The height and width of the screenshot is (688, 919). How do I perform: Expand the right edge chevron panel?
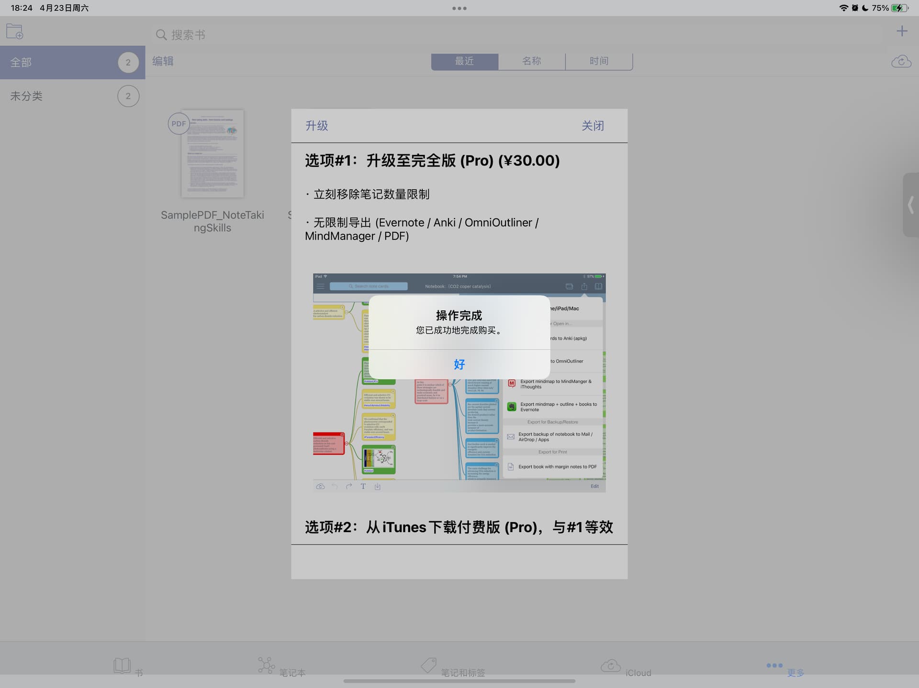tap(910, 205)
